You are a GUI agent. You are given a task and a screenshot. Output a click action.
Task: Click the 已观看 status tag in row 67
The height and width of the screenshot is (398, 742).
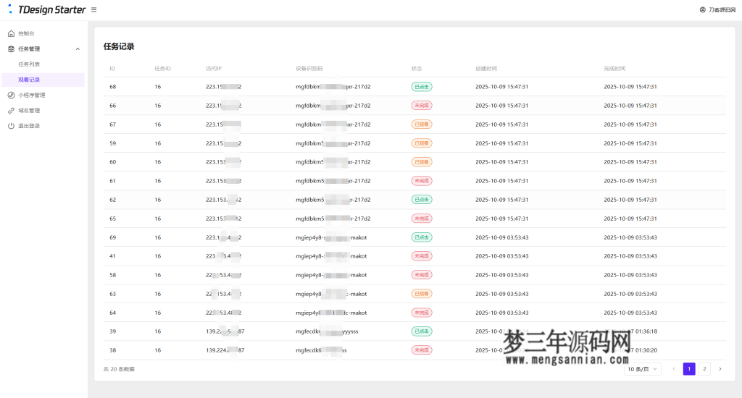pyautogui.click(x=422, y=124)
